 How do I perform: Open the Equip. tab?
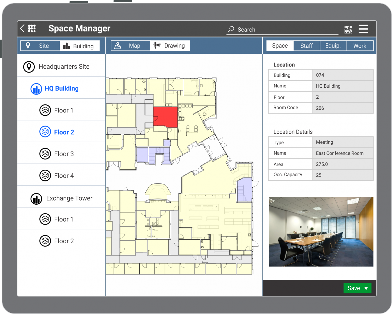pos(333,45)
